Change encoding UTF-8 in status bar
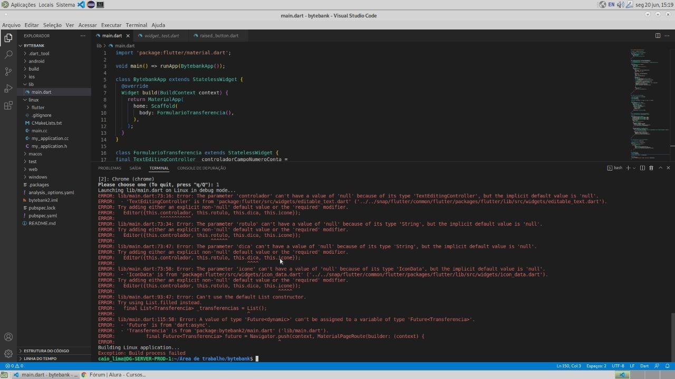Screen dimensions: 675x379 pyautogui.click(x=618, y=366)
